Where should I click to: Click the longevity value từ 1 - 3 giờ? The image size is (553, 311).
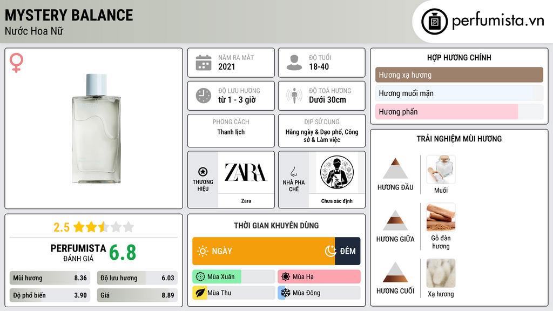point(237,100)
